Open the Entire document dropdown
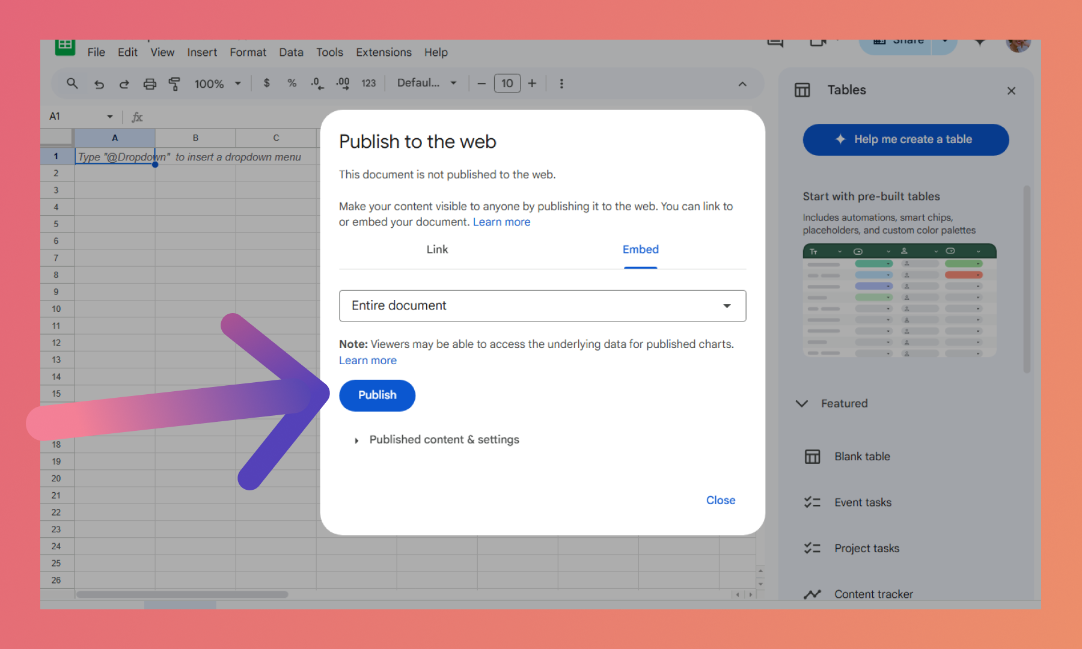The width and height of the screenshot is (1082, 649). click(542, 306)
